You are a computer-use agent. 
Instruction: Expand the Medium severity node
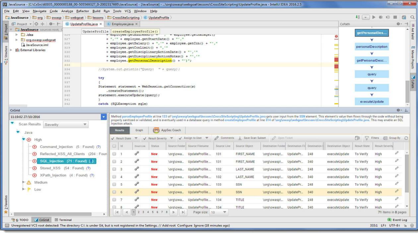point(24,182)
